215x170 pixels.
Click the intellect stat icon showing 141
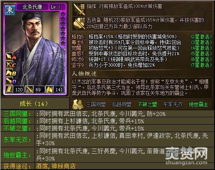[x=50, y=90]
